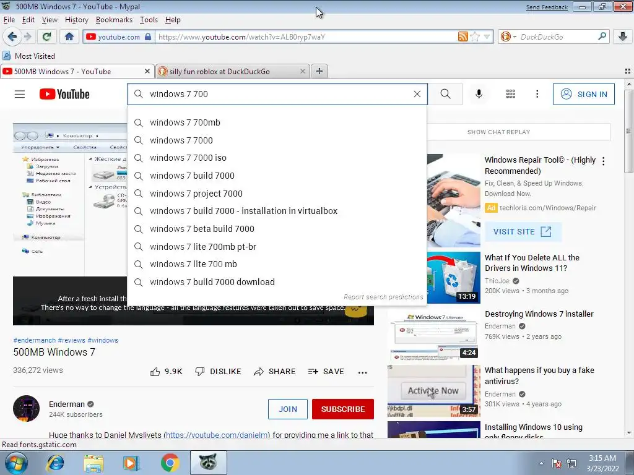Screen dimensions: 634x475
Task: Select suggestion windows 7 project 7000
Action: click(277, 194)
